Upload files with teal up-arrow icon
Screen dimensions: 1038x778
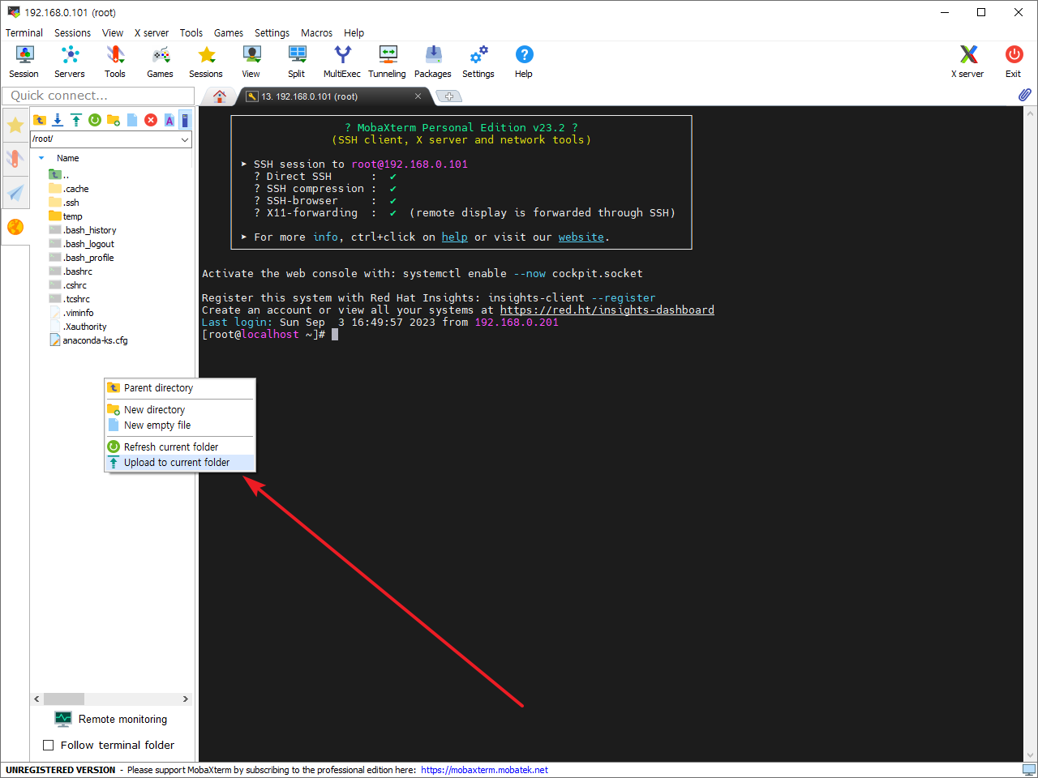[76, 120]
